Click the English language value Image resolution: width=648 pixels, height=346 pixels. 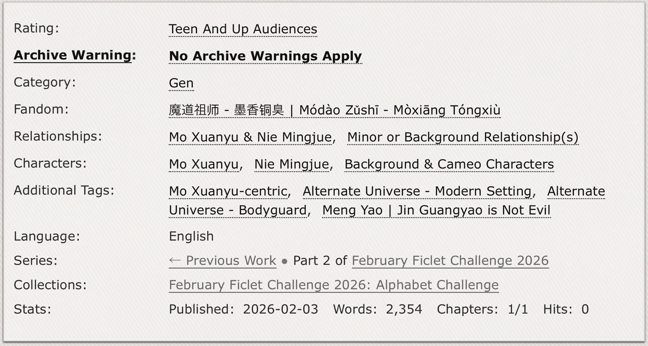191,236
